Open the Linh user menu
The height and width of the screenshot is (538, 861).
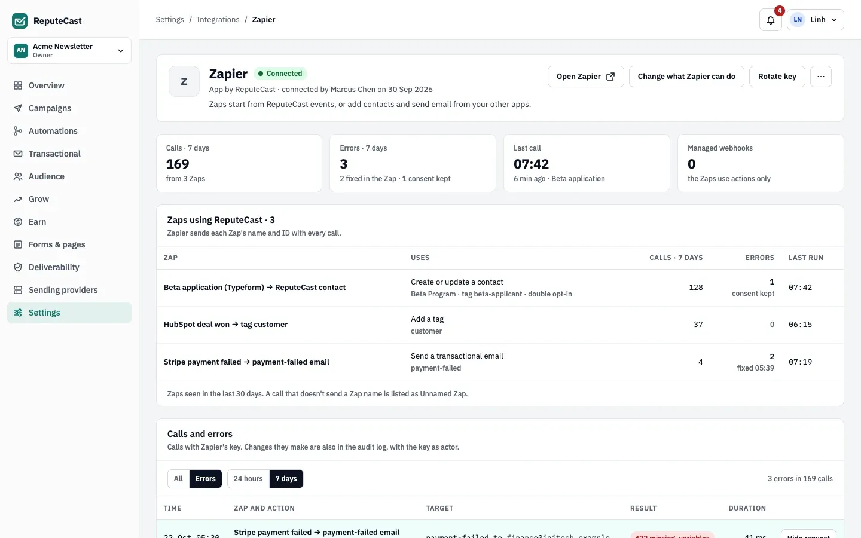(x=816, y=20)
